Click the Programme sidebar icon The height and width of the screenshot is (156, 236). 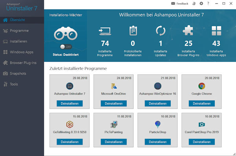click(6, 31)
